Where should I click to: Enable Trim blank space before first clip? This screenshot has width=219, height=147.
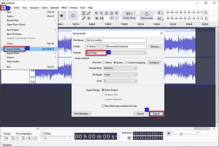(x=103, y=106)
